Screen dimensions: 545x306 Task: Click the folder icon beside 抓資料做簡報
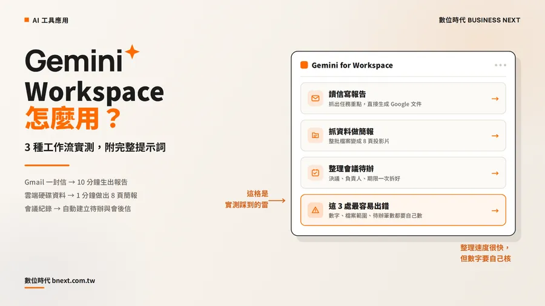tap(315, 135)
